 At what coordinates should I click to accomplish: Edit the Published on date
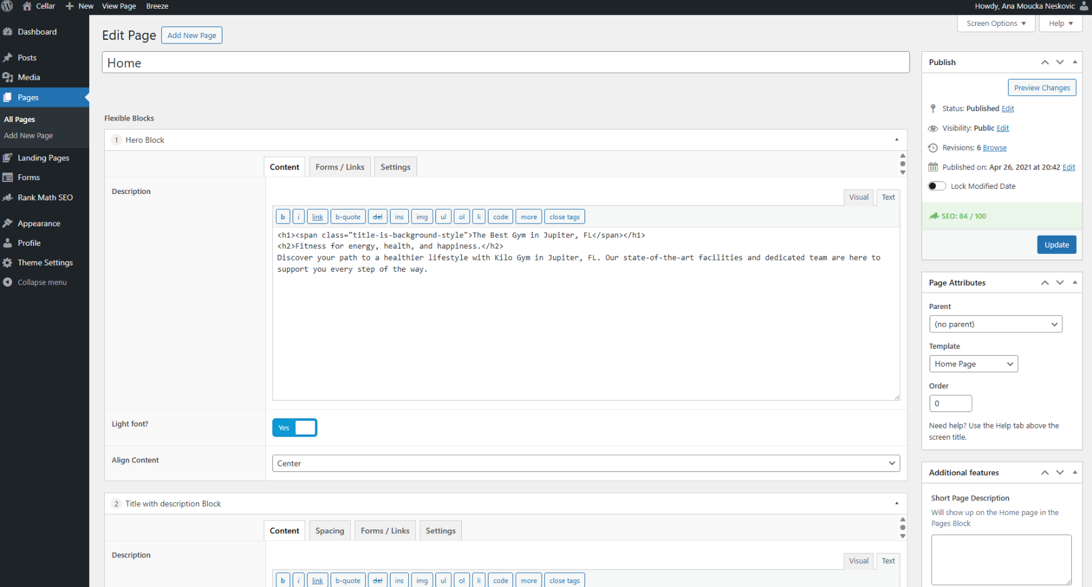click(1069, 167)
